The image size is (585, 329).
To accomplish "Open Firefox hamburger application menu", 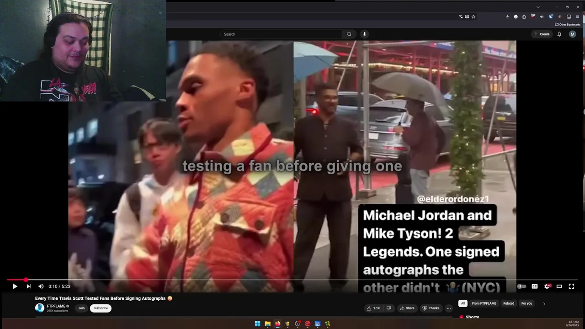I will coord(577,16).
